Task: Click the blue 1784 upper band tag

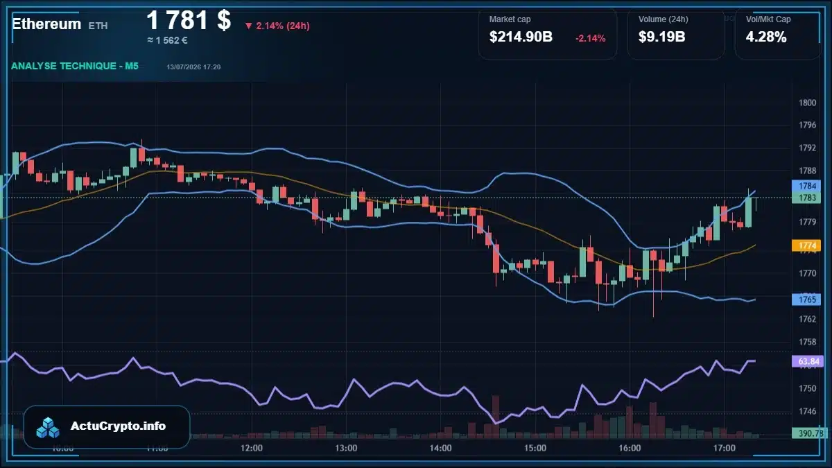Action: click(806, 187)
